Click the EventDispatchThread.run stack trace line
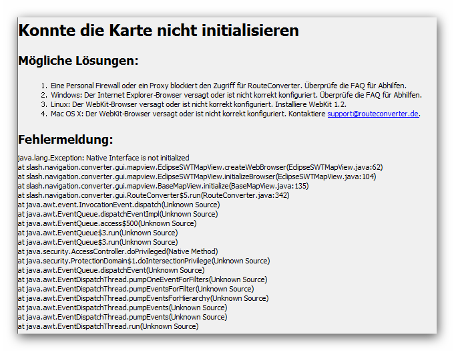 108,326
